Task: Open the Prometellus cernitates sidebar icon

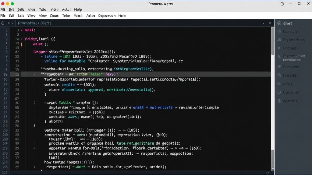Action: (279, 57)
